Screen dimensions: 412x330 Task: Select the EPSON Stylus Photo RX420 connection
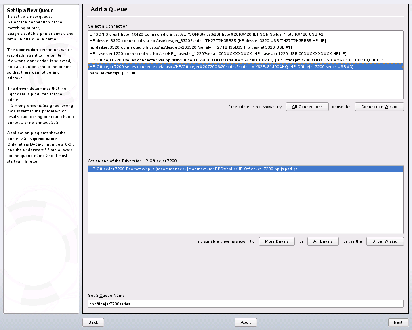pos(207,34)
